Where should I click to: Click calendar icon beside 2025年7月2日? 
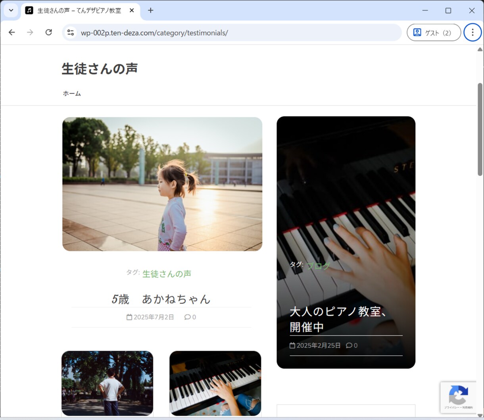tap(129, 317)
